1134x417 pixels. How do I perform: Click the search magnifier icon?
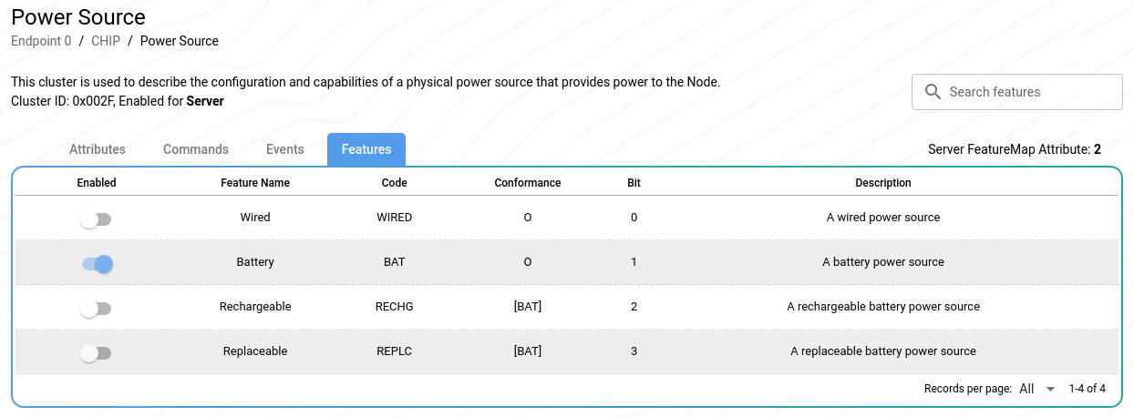933,92
